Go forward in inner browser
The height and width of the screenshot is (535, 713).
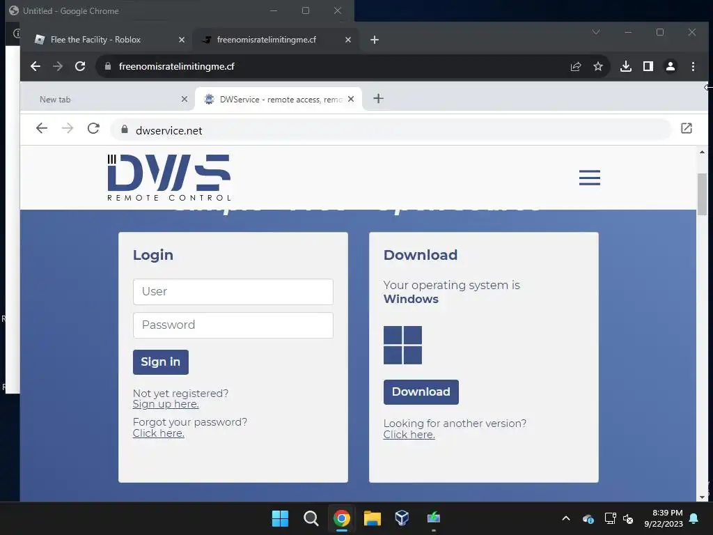(x=68, y=129)
